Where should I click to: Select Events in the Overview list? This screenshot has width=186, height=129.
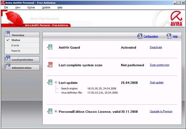click(22, 45)
